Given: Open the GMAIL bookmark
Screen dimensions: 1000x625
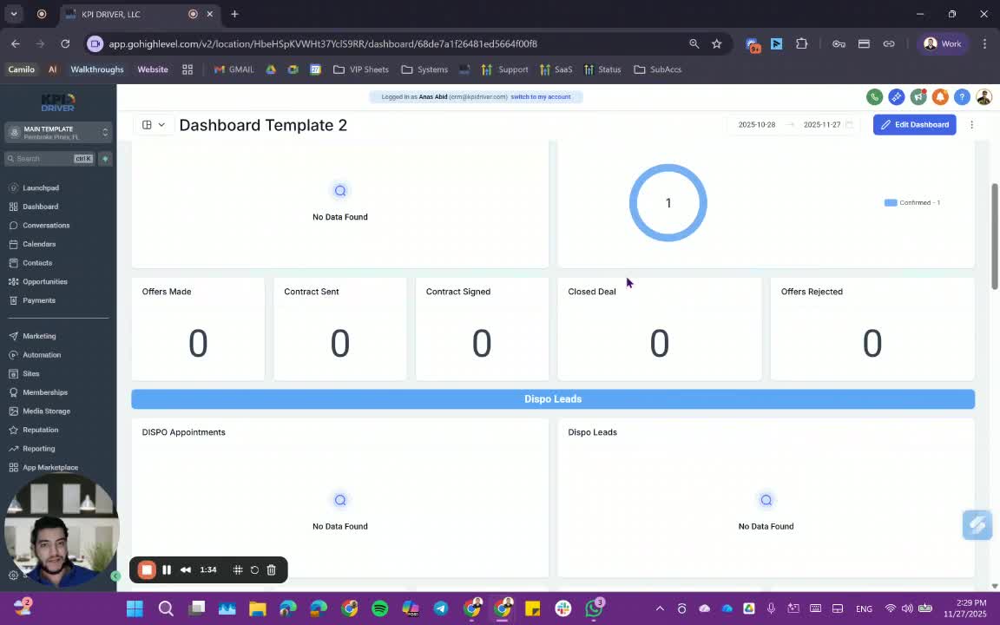Looking at the screenshot, I should click(234, 69).
